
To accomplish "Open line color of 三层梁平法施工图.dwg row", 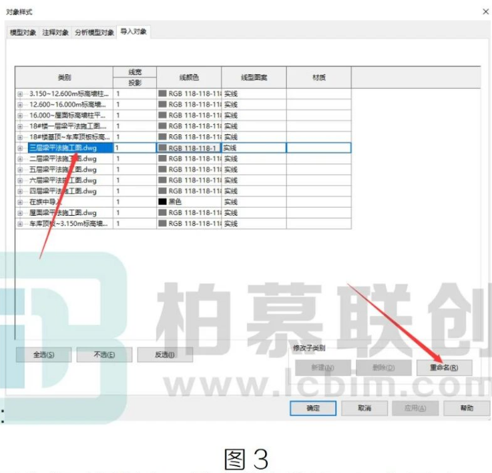I will [x=189, y=148].
